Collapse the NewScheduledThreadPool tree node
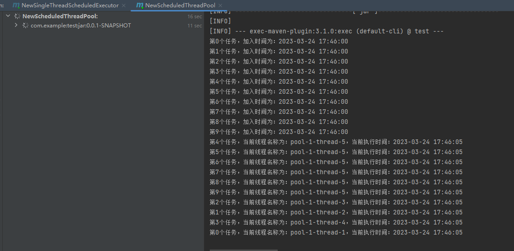The image size is (514, 251). [8, 16]
